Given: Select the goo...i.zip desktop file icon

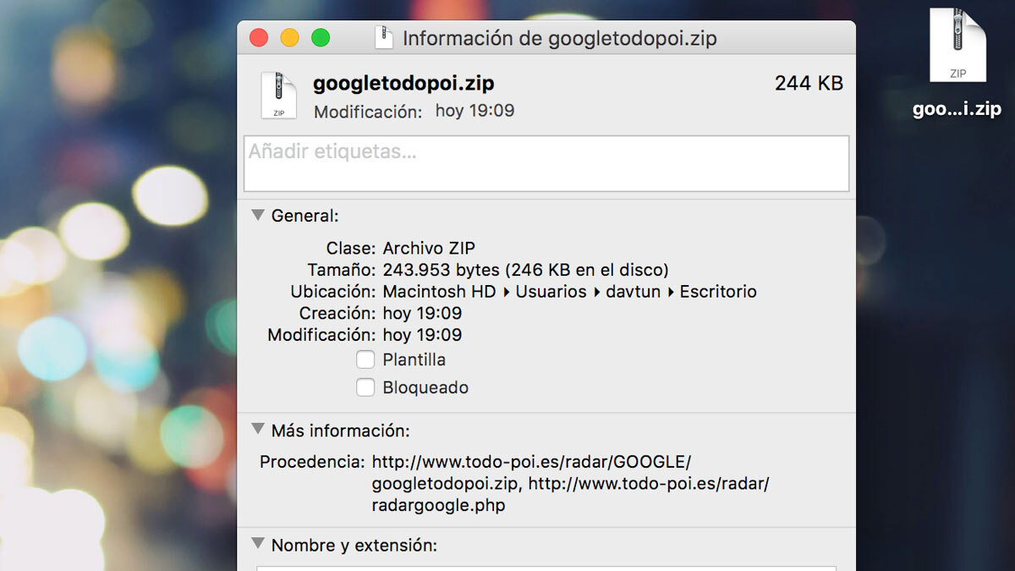Looking at the screenshot, I should click(x=957, y=47).
